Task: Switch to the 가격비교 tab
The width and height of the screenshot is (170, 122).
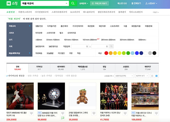Action: point(39,68)
